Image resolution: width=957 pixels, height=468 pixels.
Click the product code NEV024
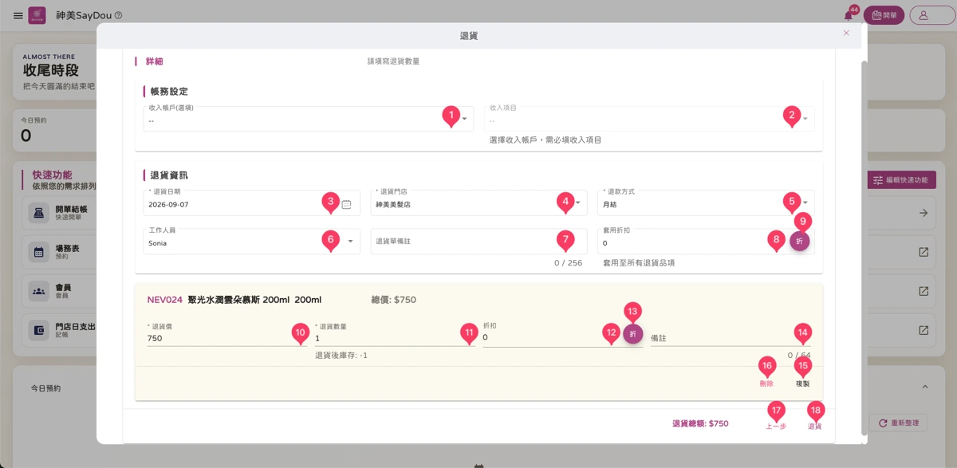click(165, 300)
